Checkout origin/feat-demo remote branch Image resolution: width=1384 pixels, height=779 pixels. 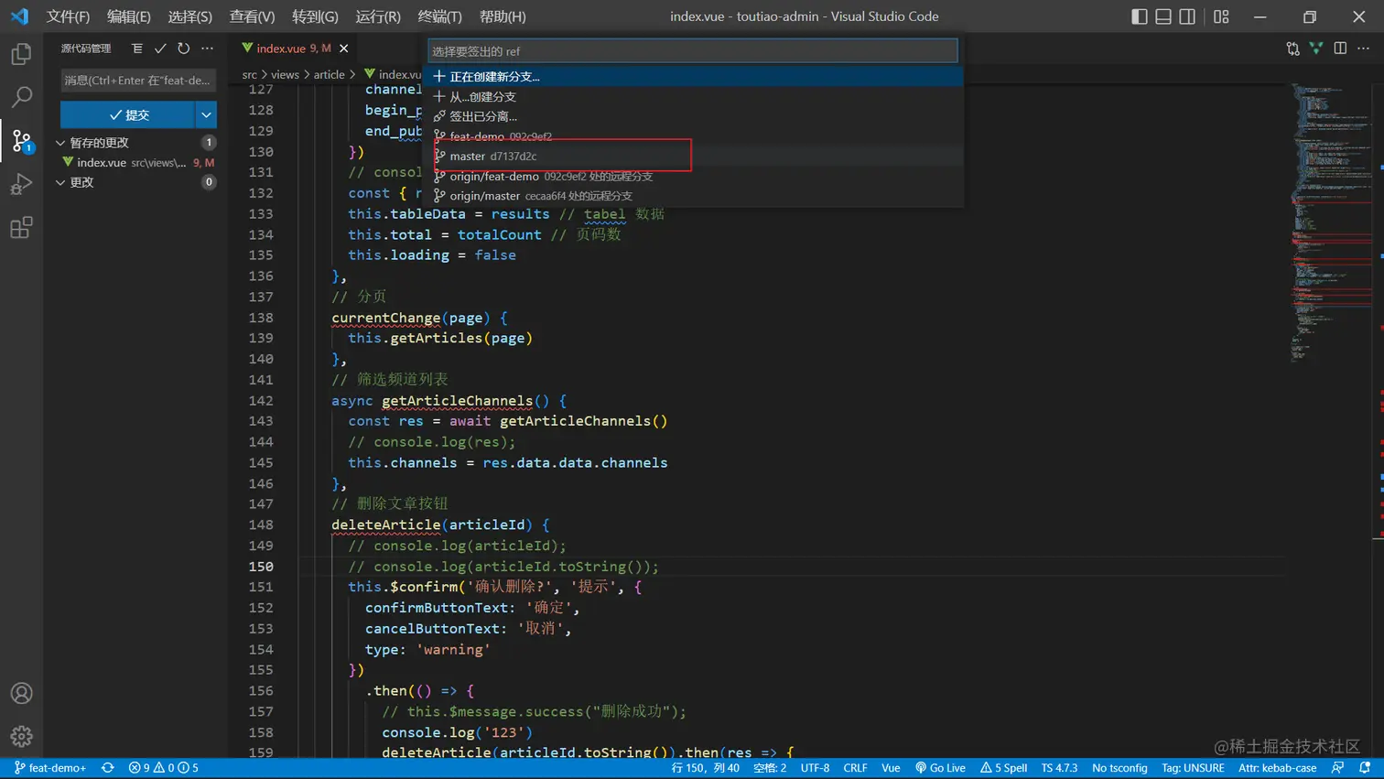695,177
